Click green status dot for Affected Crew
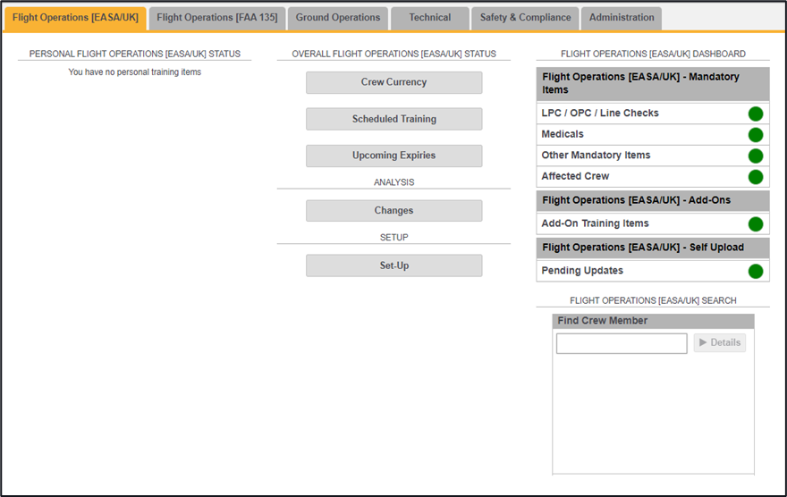Image resolution: width=787 pixels, height=497 pixels. (756, 177)
